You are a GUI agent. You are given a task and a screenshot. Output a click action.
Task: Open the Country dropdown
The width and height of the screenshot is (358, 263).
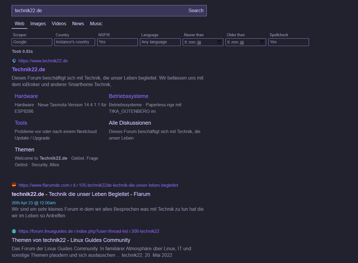coord(75,42)
